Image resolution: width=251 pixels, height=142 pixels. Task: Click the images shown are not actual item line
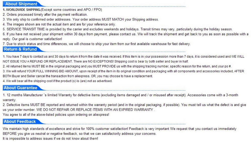(59, 24)
